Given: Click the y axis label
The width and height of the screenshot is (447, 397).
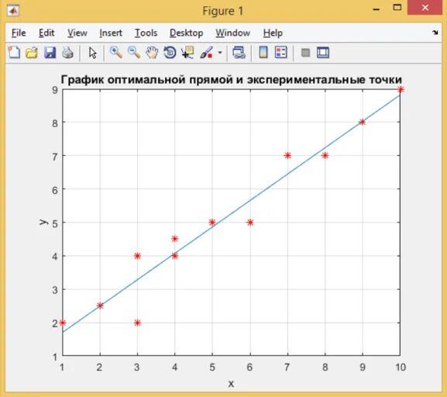Looking at the screenshot, I should (43, 222).
